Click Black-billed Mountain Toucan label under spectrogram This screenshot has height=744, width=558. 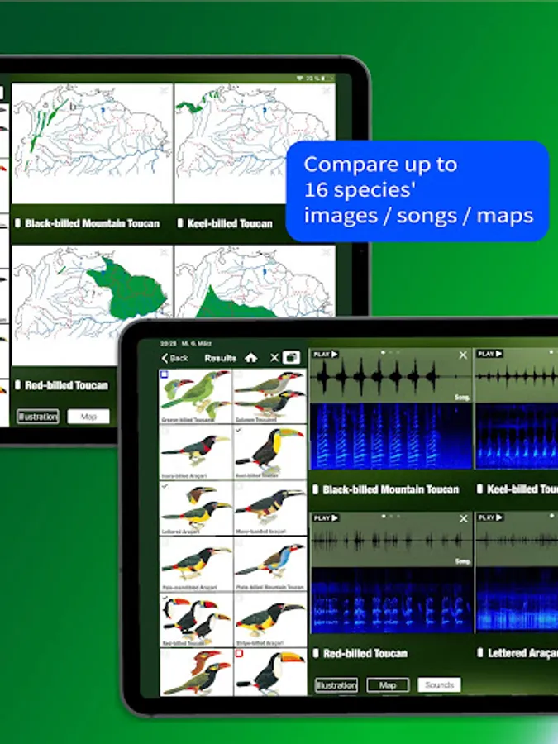390,489
